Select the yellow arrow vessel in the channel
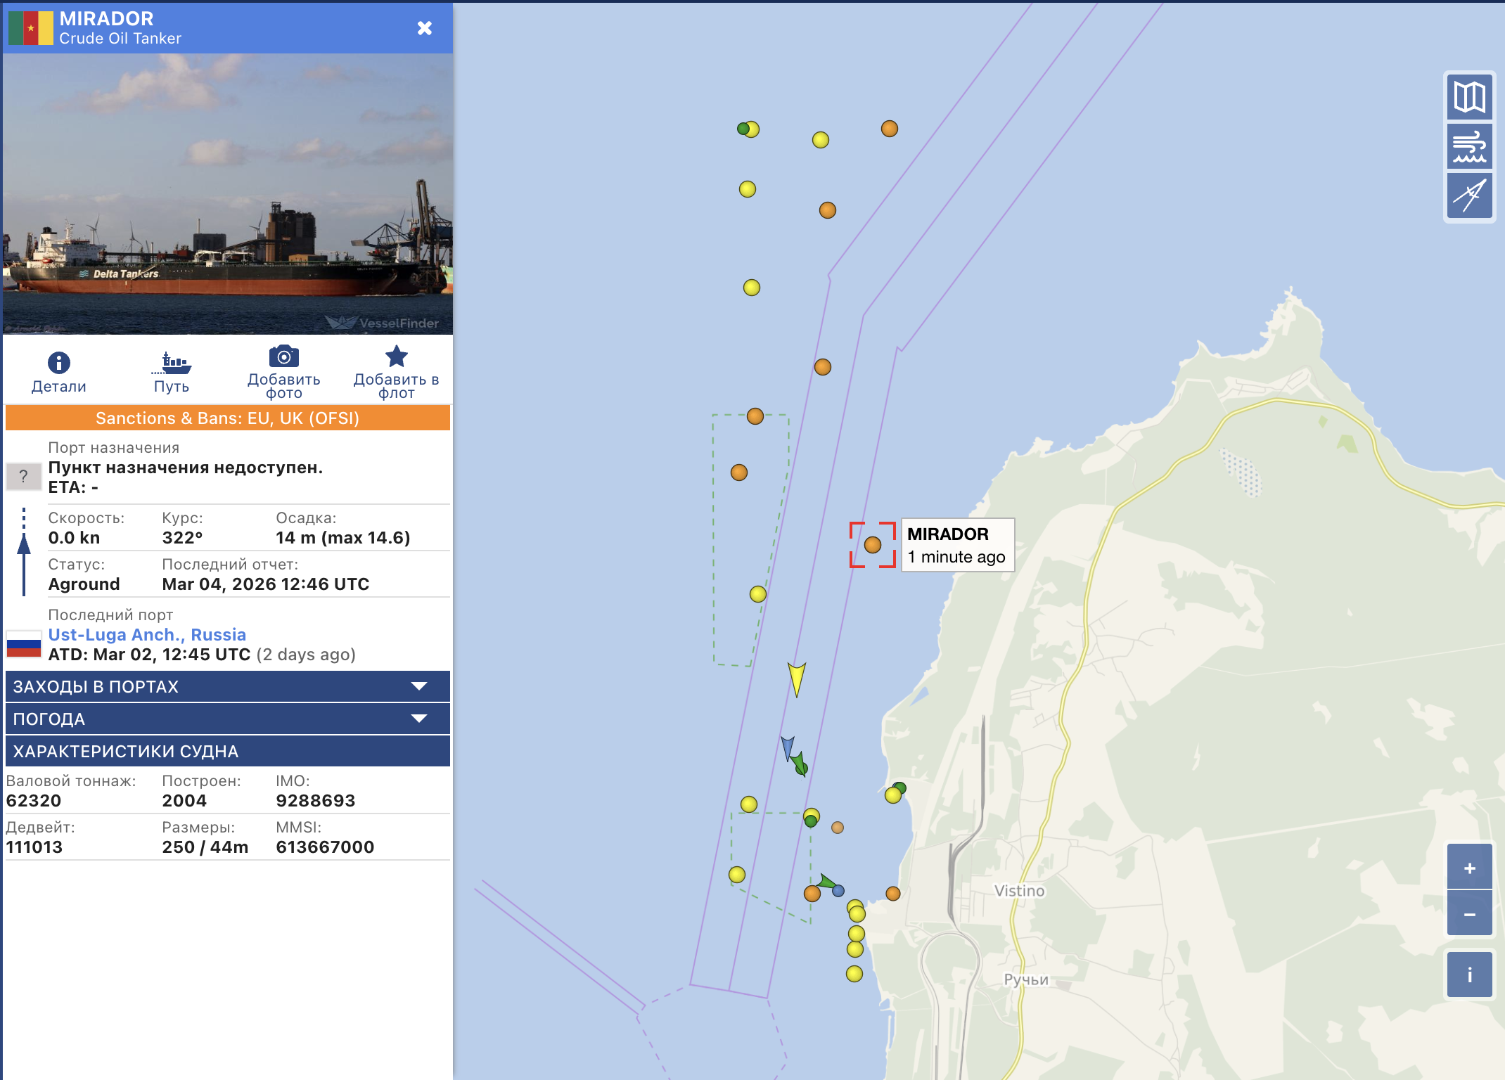Image resolution: width=1505 pixels, height=1080 pixels. click(x=796, y=678)
